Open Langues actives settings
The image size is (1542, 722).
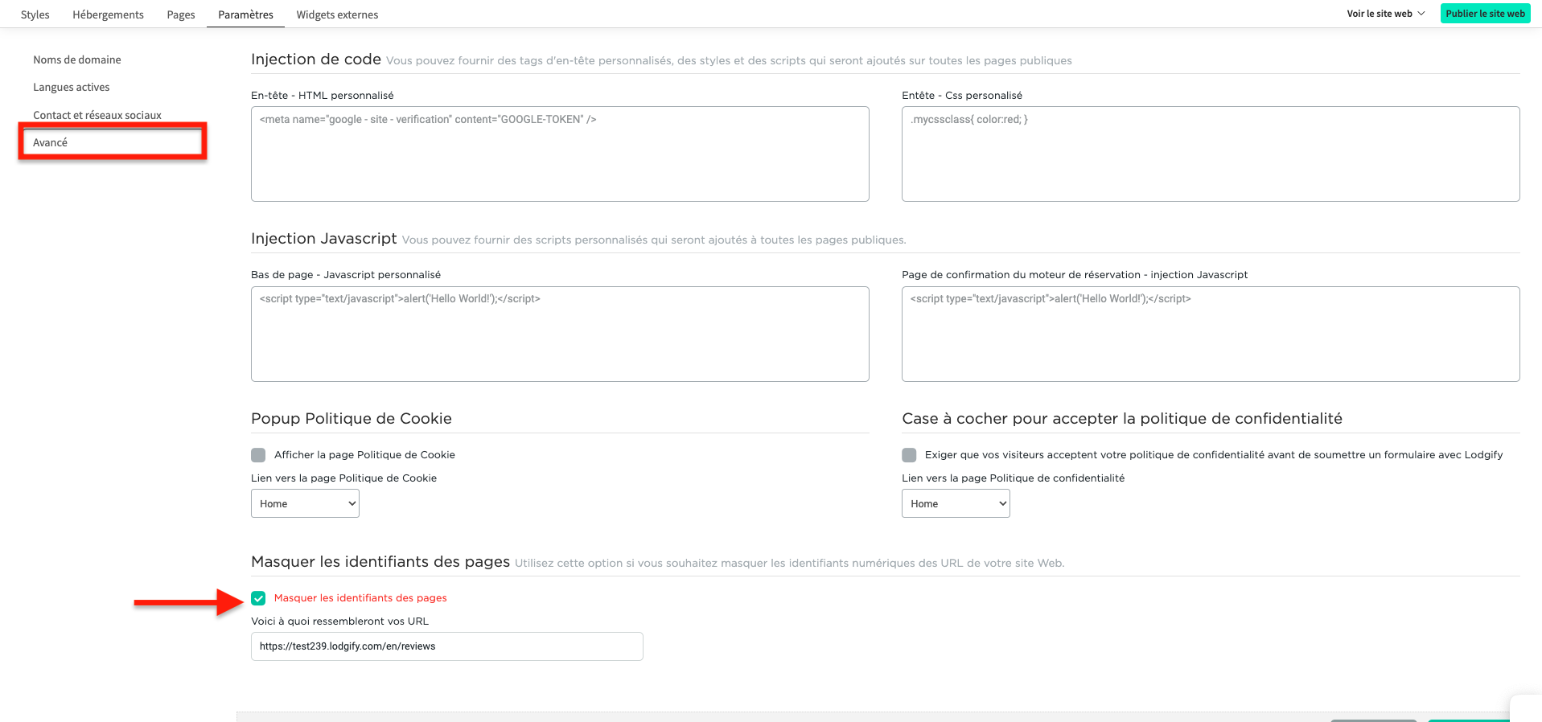click(71, 87)
